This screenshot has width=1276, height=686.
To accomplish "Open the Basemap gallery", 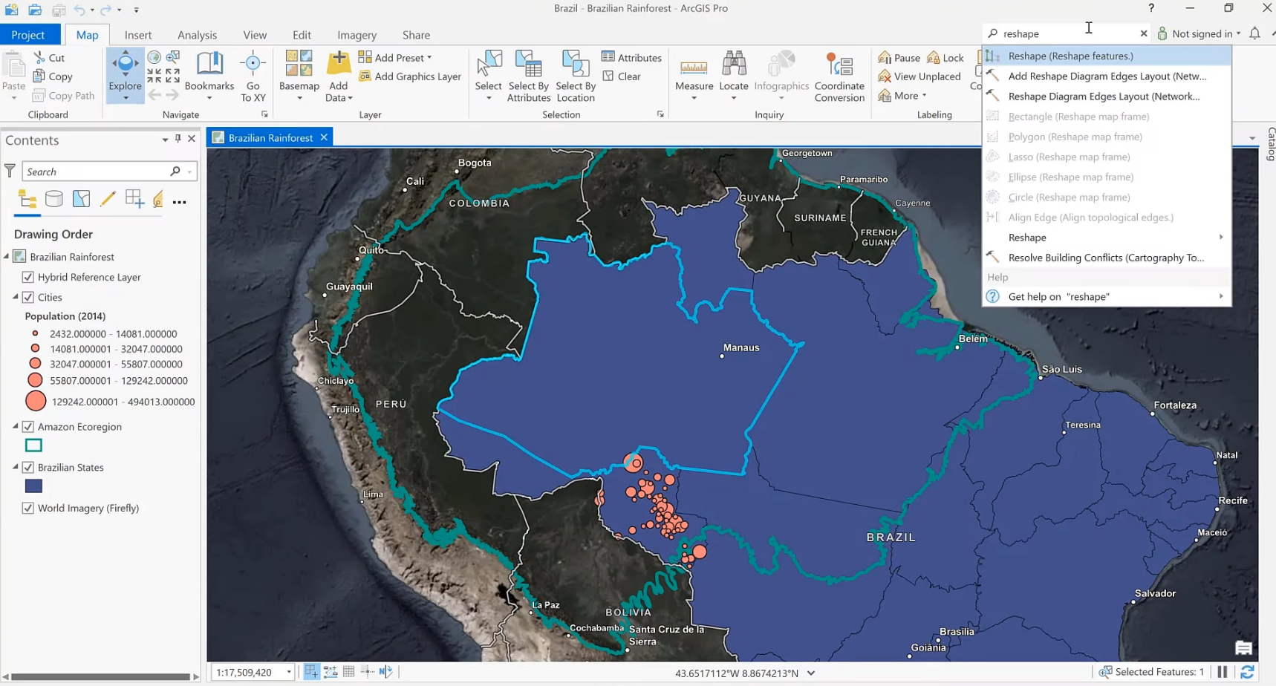I will [299, 76].
